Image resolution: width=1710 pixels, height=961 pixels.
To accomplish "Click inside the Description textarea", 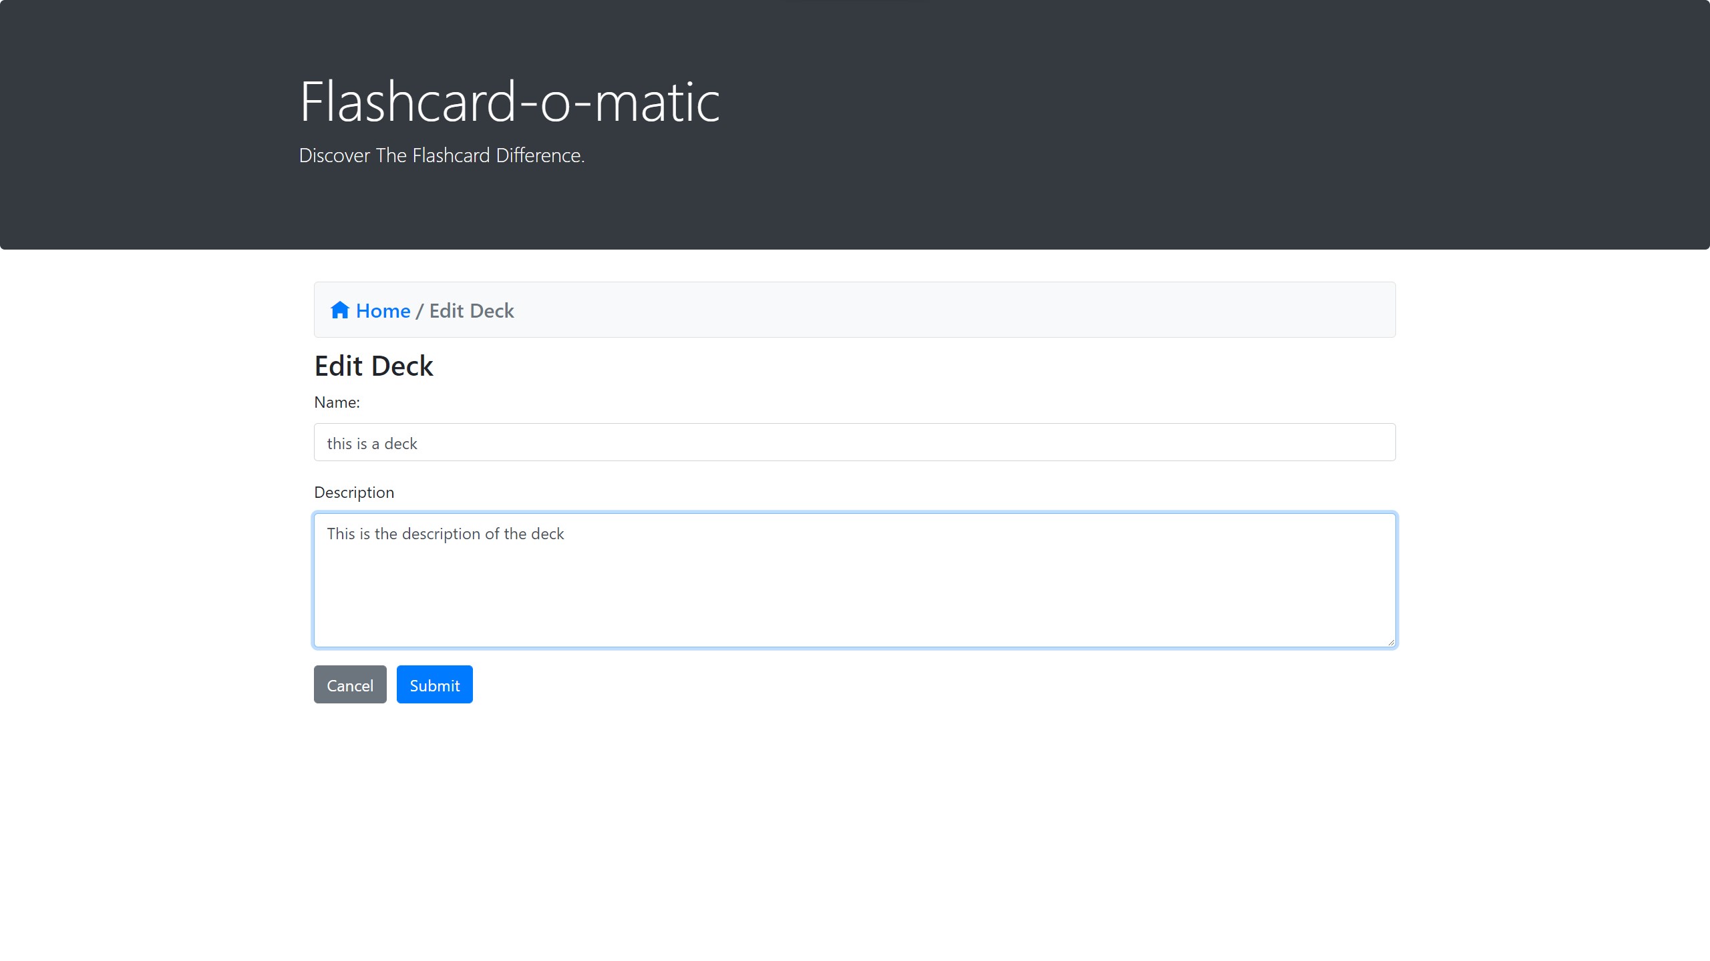I will point(854,580).
